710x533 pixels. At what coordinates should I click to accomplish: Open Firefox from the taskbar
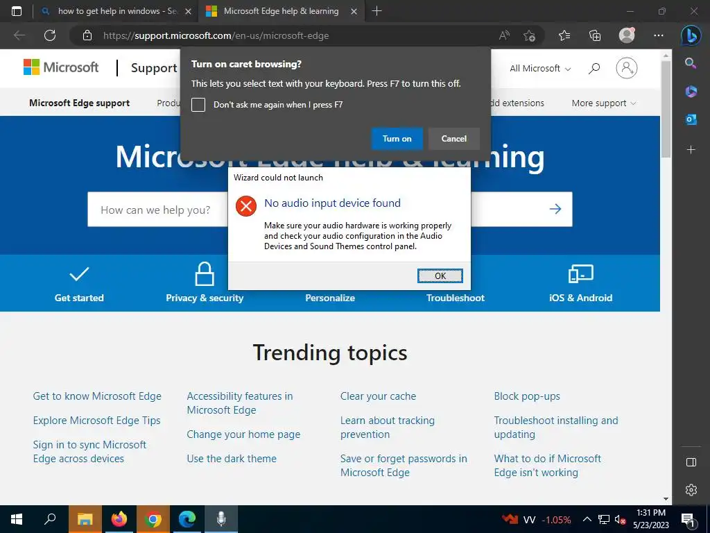pos(119,519)
